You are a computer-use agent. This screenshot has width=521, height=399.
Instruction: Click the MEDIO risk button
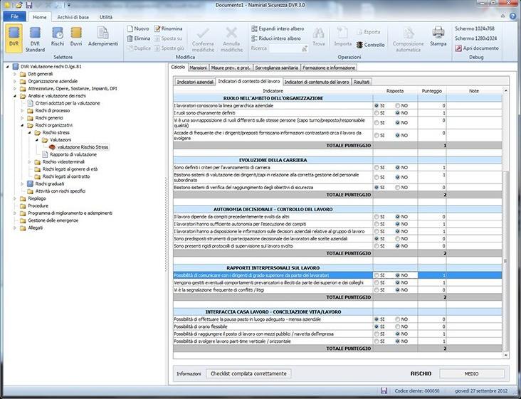[471, 373]
